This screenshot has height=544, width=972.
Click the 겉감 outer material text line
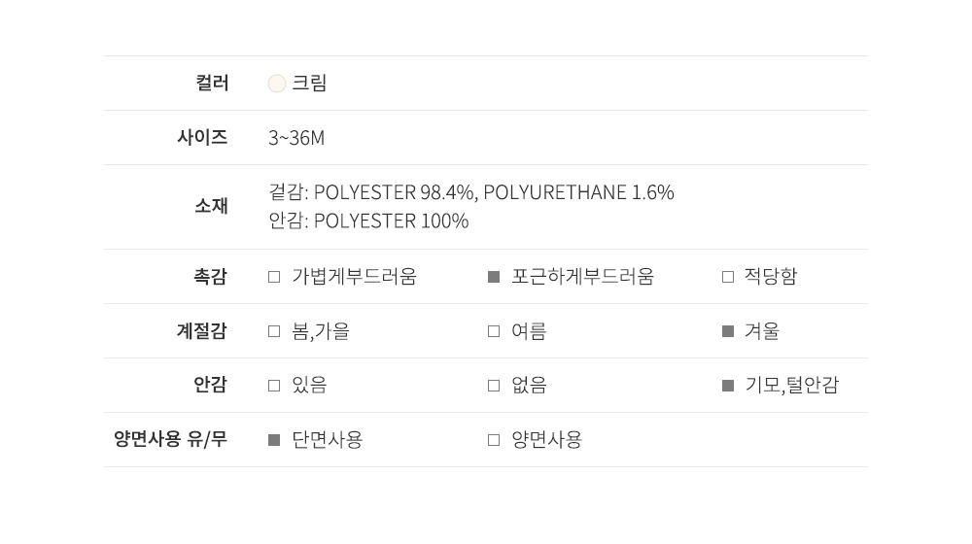[470, 192]
